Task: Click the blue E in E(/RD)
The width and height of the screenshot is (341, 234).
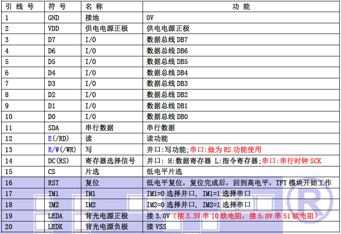Action: pyautogui.click(x=50, y=139)
